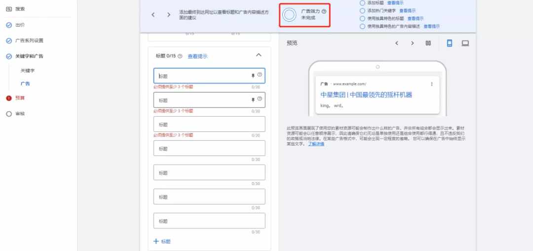Pin the first 标题 headline field
This screenshot has height=251, width=533.
(x=254, y=75)
